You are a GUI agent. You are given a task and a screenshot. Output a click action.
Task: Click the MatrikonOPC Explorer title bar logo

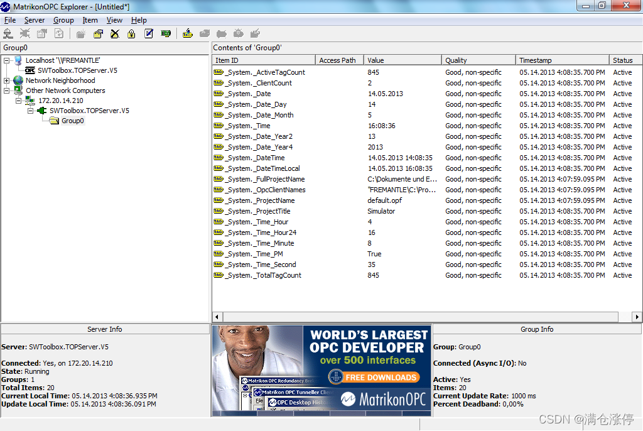coord(5,6)
